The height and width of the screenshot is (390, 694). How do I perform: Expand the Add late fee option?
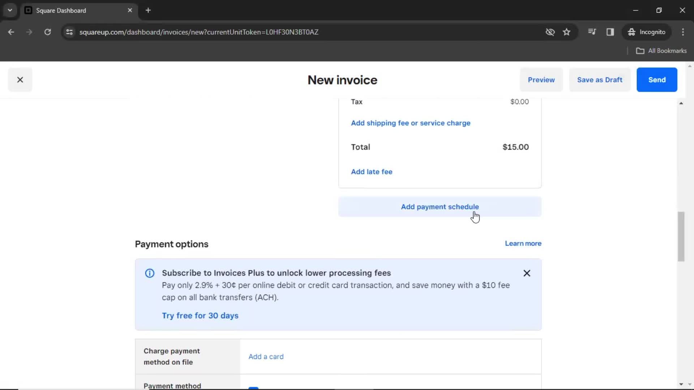pos(371,172)
